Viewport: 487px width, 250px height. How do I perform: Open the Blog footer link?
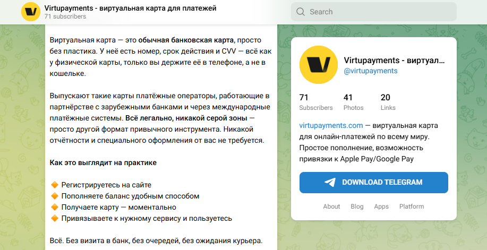tap(357, 206)
